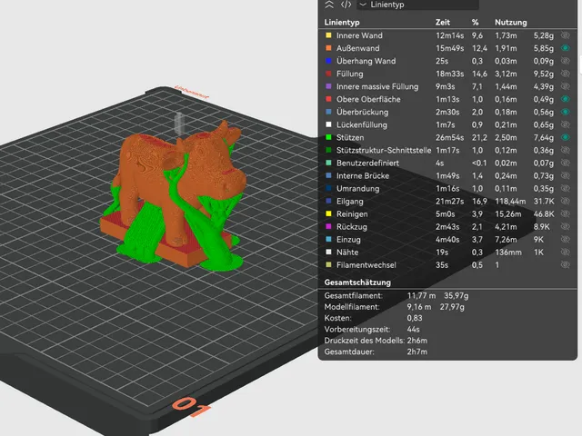This screenshot has width=582, height=436.
Task: Toggle Interne Brücke visibility eye
Action: point(565,175)
